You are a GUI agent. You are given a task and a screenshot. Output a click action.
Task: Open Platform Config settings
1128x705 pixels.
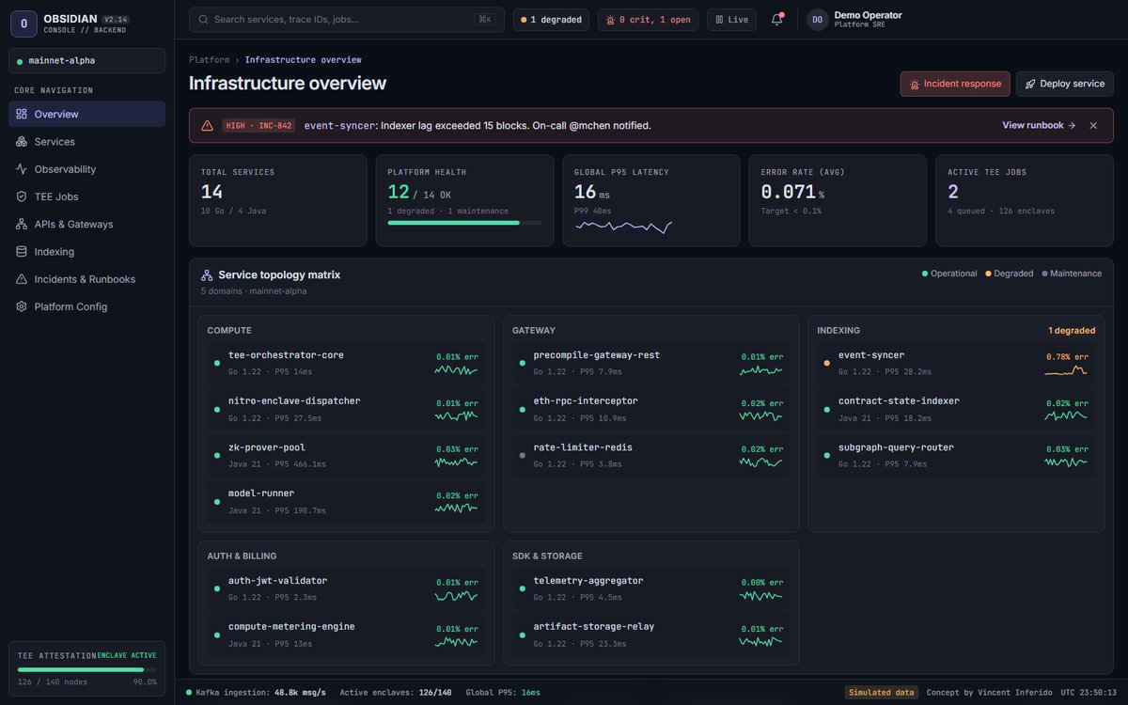click(86, 306)
